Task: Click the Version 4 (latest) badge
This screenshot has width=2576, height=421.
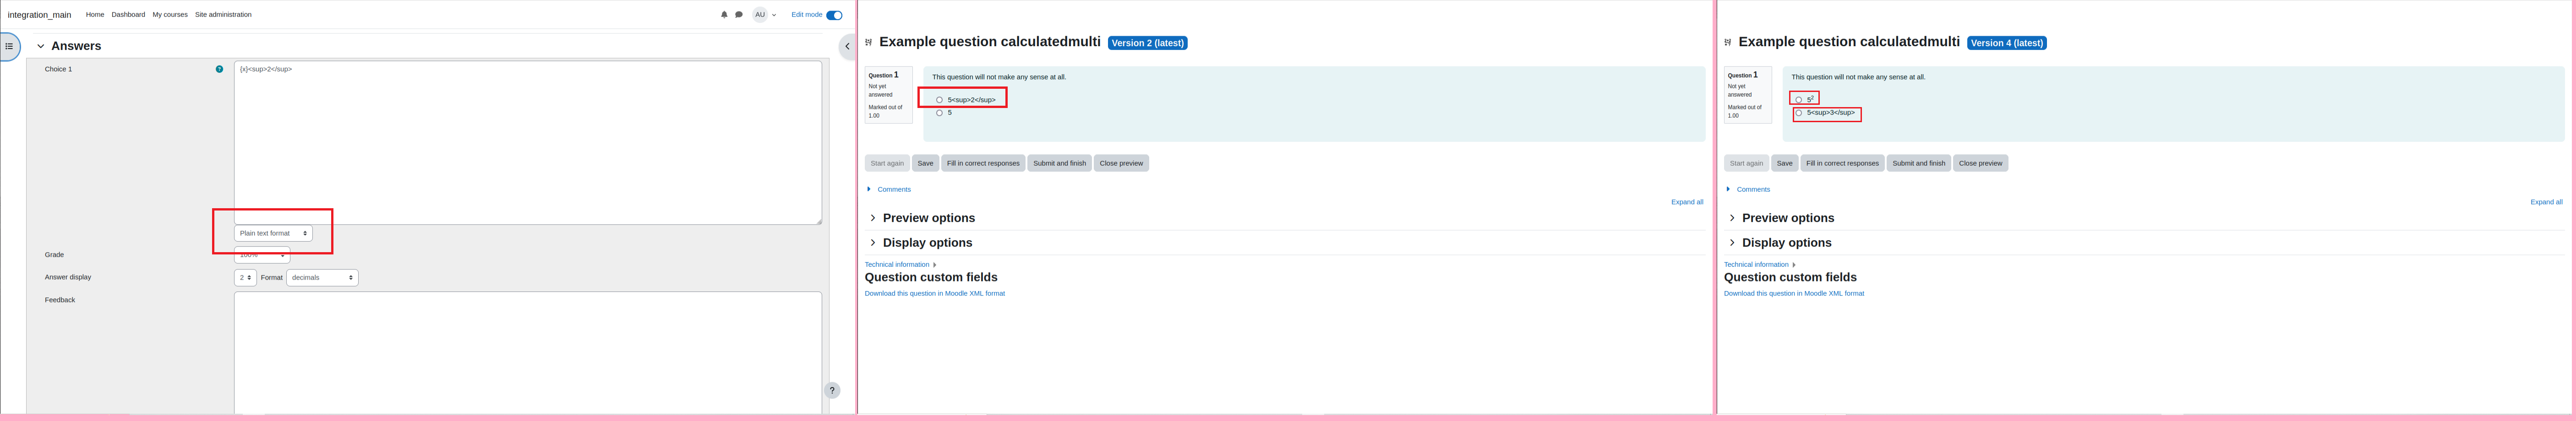Action: 2007,43
